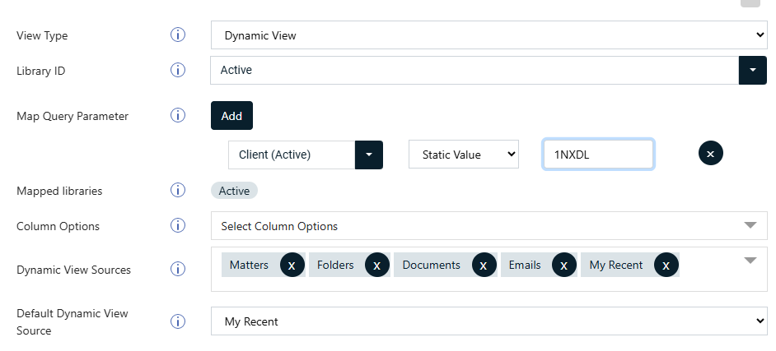Open the Select Column Options dropdown
The width and height of the screenshot is (776, 351).
pyautogui.click(x=489, y=226)
